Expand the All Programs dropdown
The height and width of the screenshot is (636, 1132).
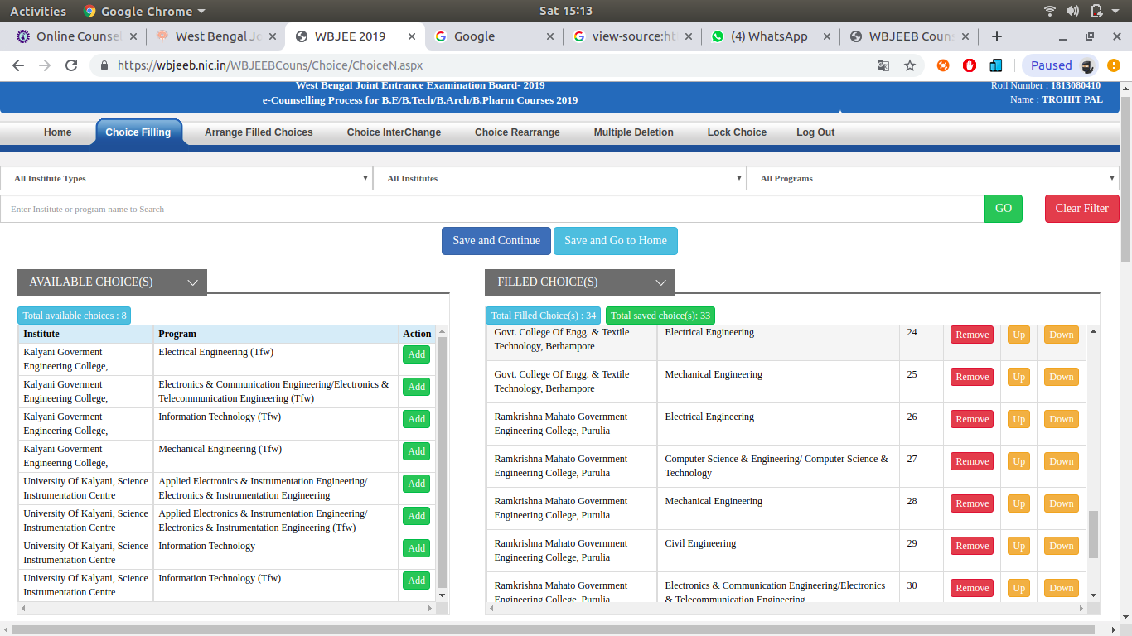pyautogui.click(x=933, y=178)
